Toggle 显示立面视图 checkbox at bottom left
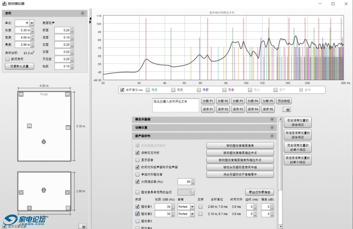 coord(4,226)
